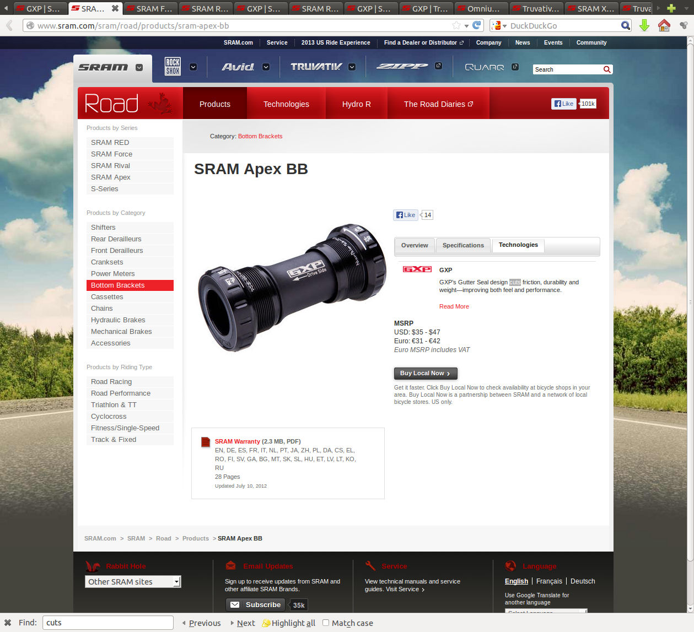Screen dimensions: 694x632
Task: Open the RockShox brand logo
Action: point(173,67)
